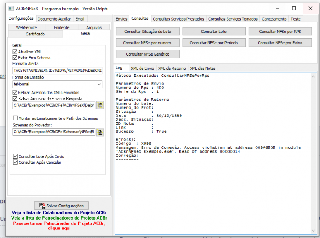Toggle Consultar Lote Após Envio checkbox
This screenshot has height=238, width=320.
[x=15, y=156]
